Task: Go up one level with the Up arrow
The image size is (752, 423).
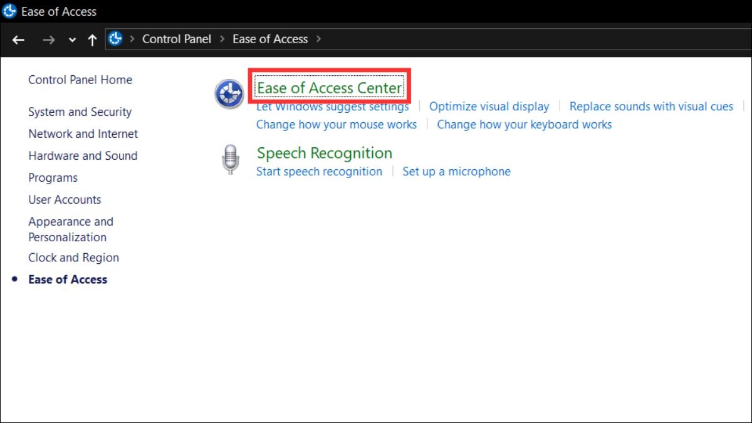Action: (92, 39)
